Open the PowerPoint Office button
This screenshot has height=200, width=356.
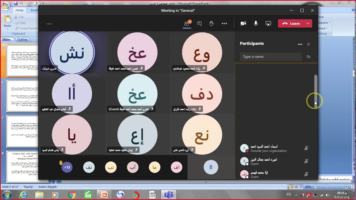6,6
